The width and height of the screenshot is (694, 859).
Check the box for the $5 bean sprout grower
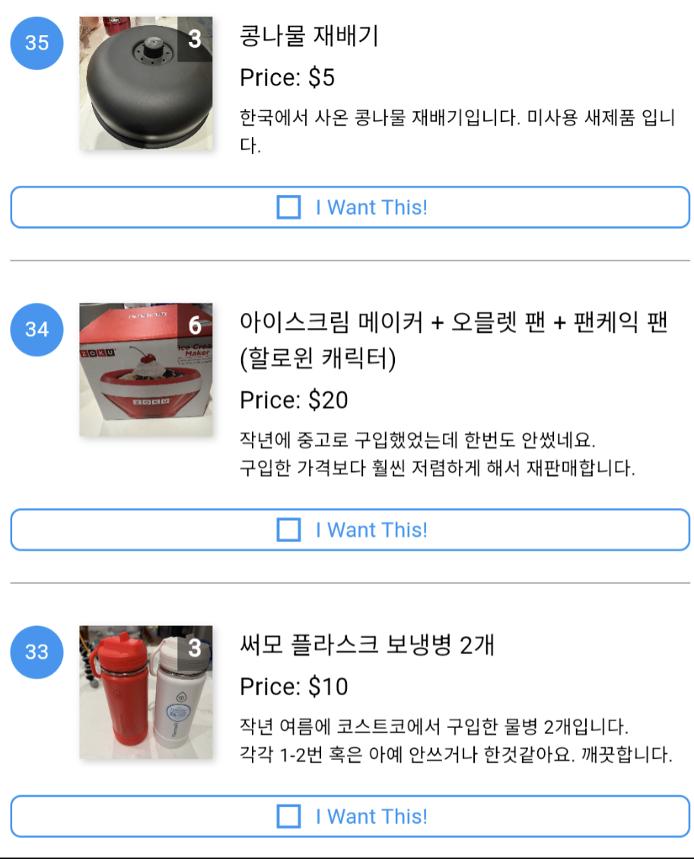(289, 208)
